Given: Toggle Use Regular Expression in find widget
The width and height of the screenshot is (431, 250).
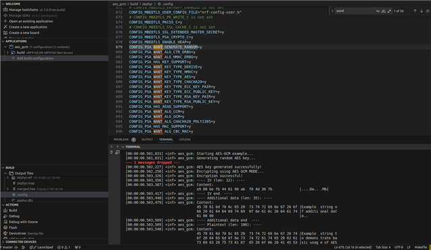Looking at the screenshot, I should click(389, 11).
